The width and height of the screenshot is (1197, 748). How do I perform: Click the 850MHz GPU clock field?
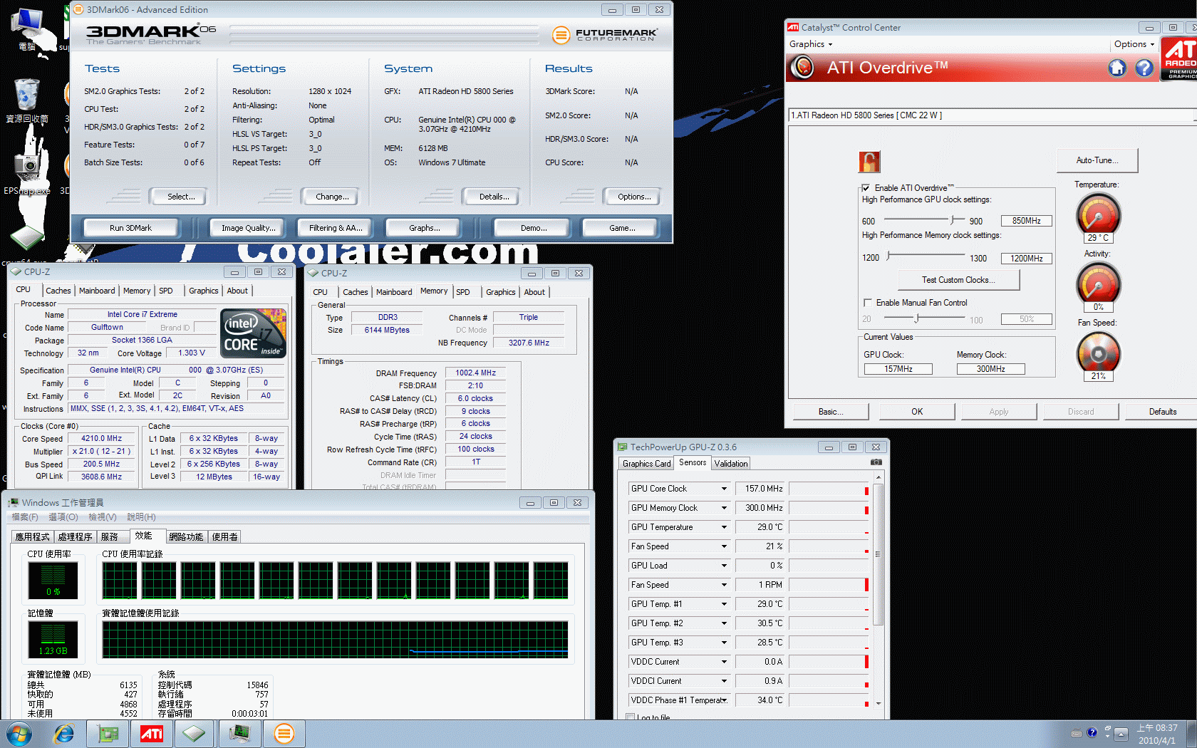pyautogui.click(x=1027, y=221)
